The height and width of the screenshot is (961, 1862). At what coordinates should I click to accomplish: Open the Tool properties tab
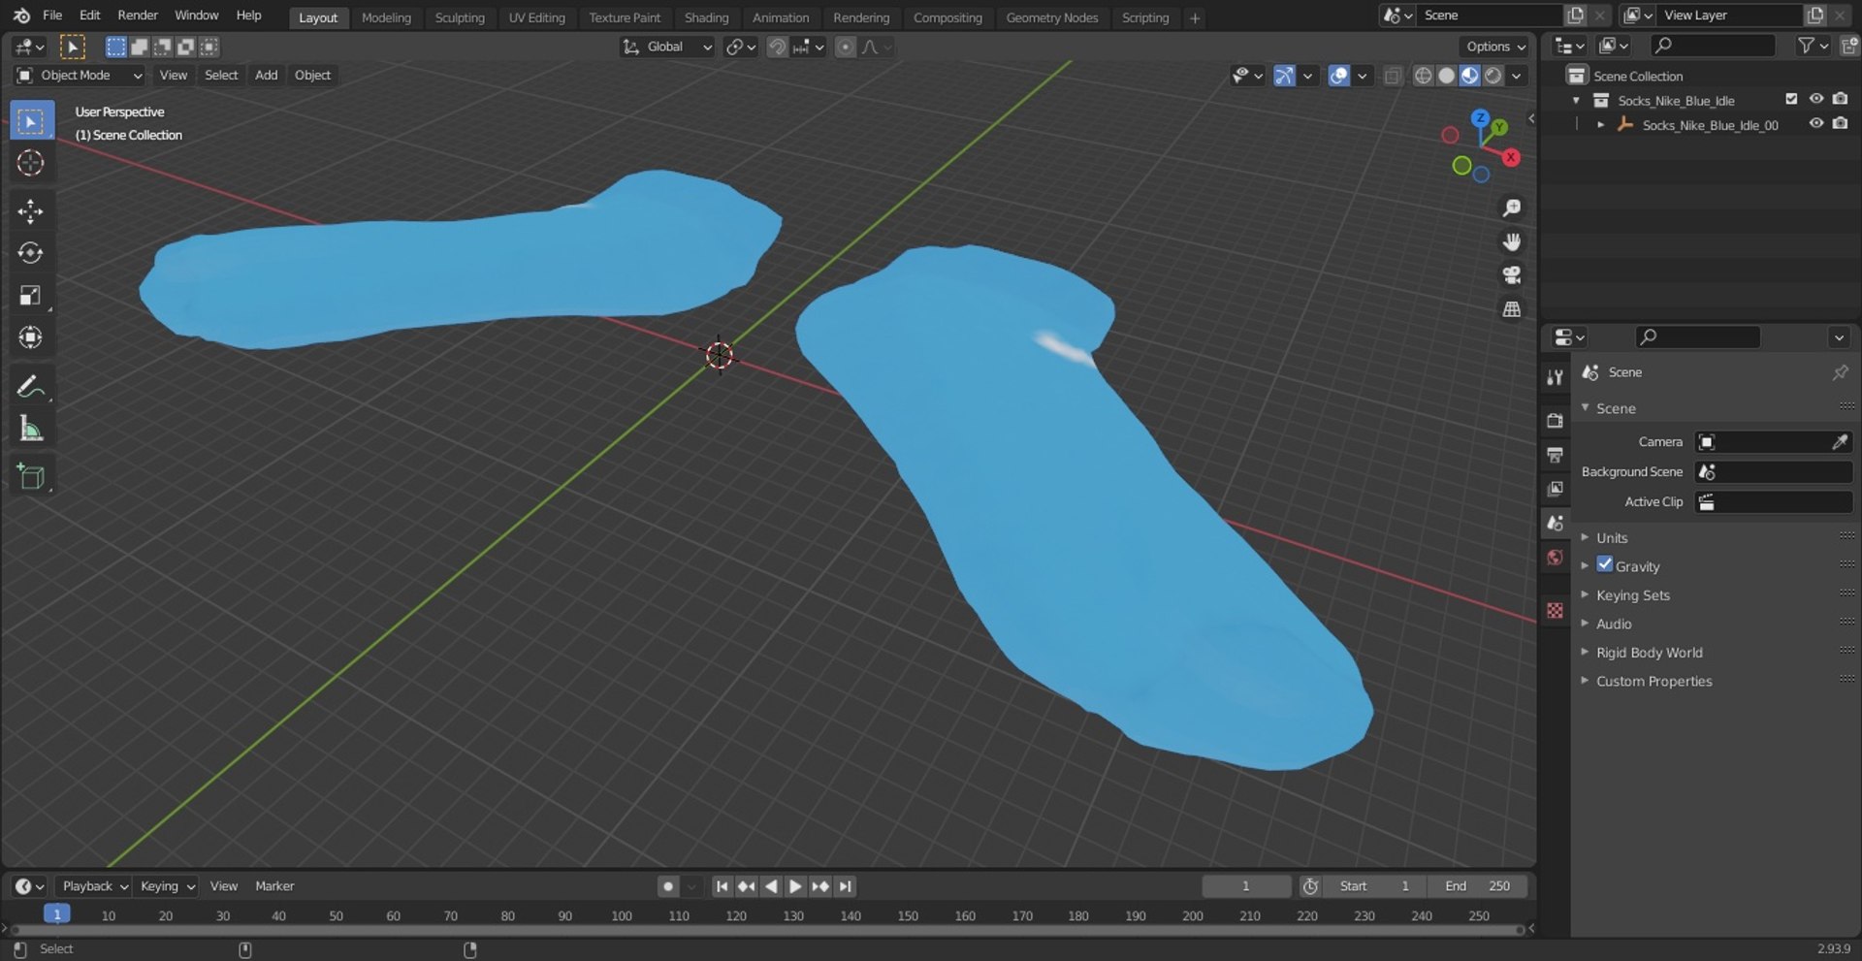(x=1555, y=377)
